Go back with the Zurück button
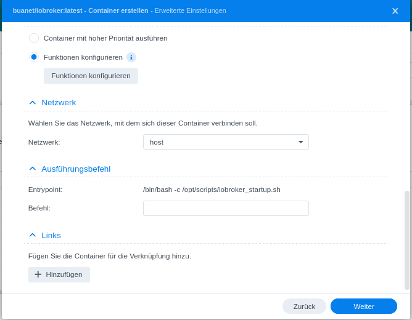This screenshot has width=412, height=320. point(304,306)
